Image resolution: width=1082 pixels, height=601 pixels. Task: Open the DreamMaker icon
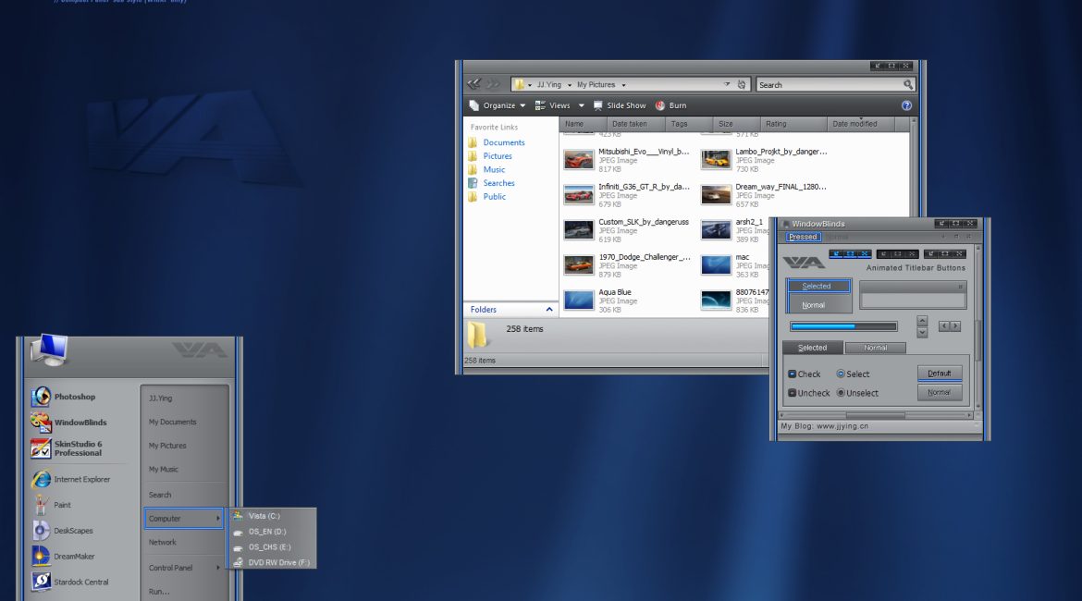click(41, 556)
